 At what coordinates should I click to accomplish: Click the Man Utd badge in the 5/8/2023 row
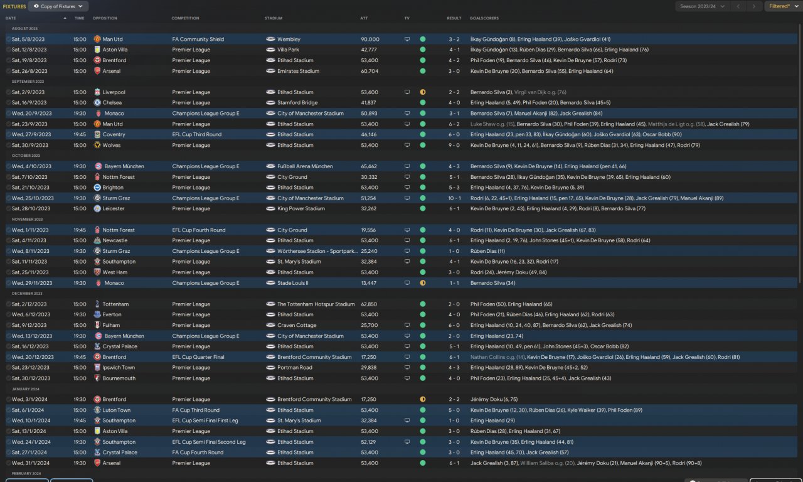click(97, 39)
